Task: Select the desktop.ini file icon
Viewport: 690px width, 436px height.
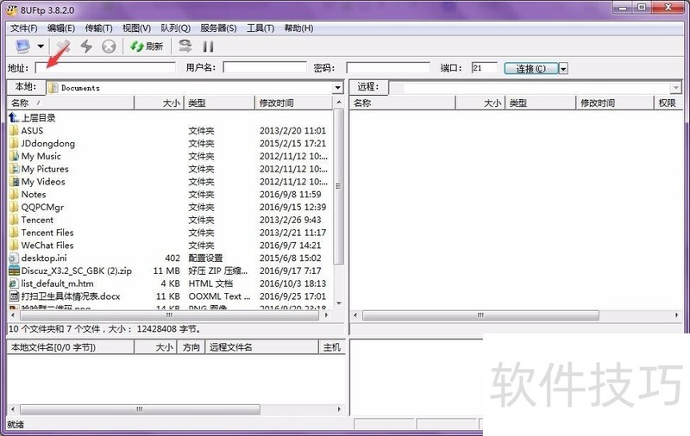Action: (x=14, y=258)
